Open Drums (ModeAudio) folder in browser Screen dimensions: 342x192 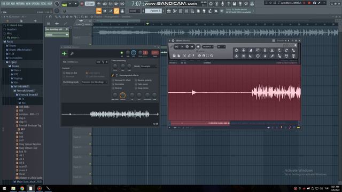[20, 50]
